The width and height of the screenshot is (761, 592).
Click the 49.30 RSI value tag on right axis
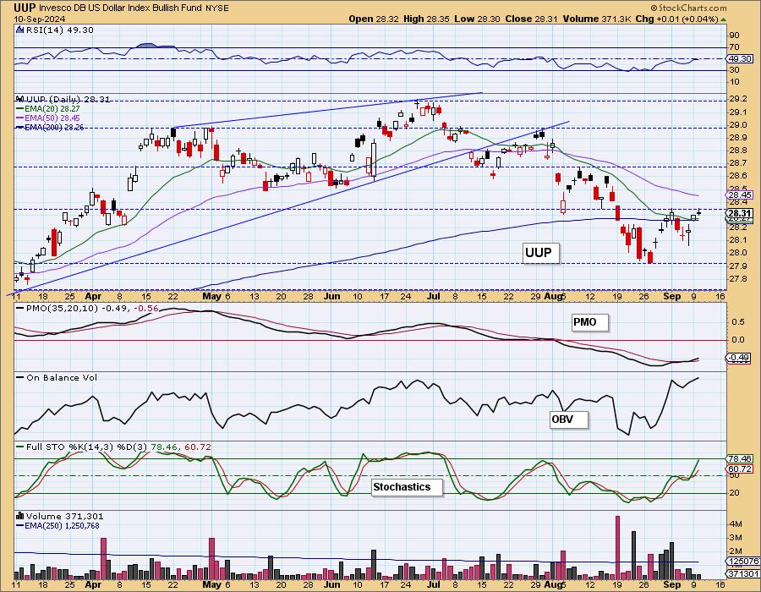tap(739, 58)
